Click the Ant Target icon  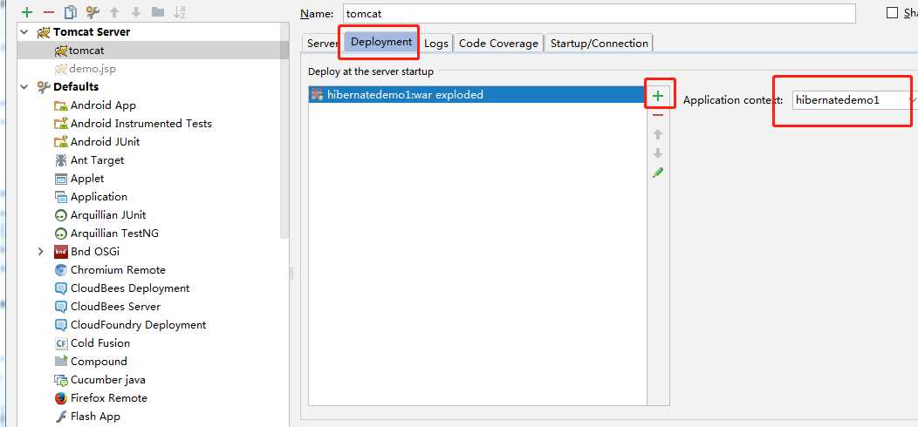61,160
